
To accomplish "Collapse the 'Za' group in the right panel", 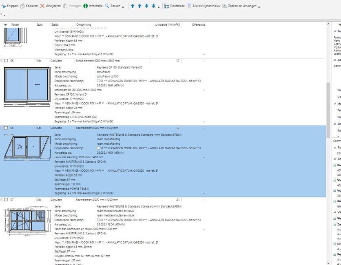I will point(335,224).
